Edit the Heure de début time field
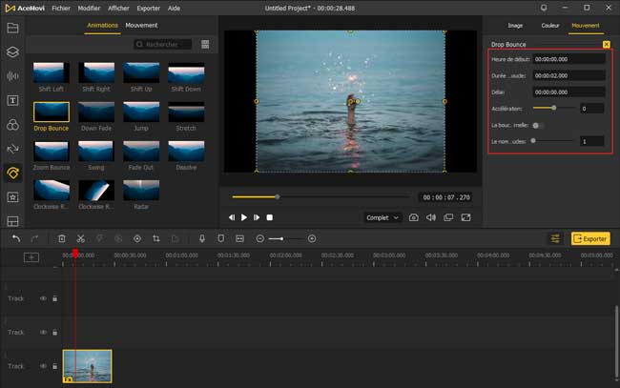Viewport: 620px width, 388px height. (568, 59)
